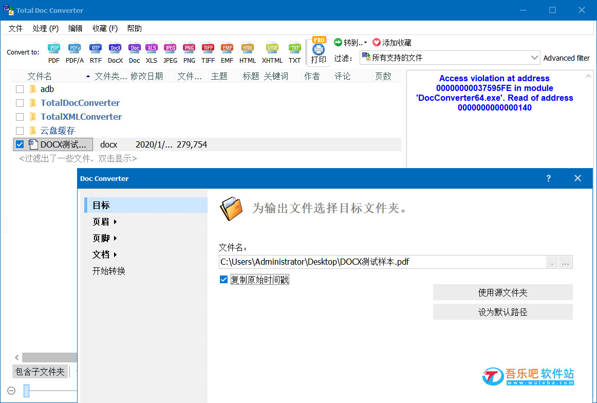Click the browse '...' button beside file path

[x=565, y=262]
